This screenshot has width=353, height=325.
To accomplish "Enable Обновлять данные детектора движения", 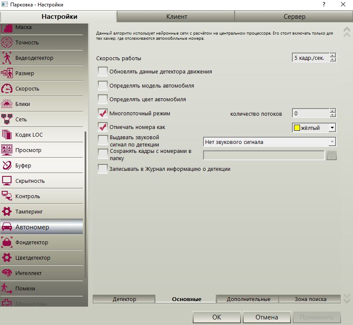I will pos(103,71).
